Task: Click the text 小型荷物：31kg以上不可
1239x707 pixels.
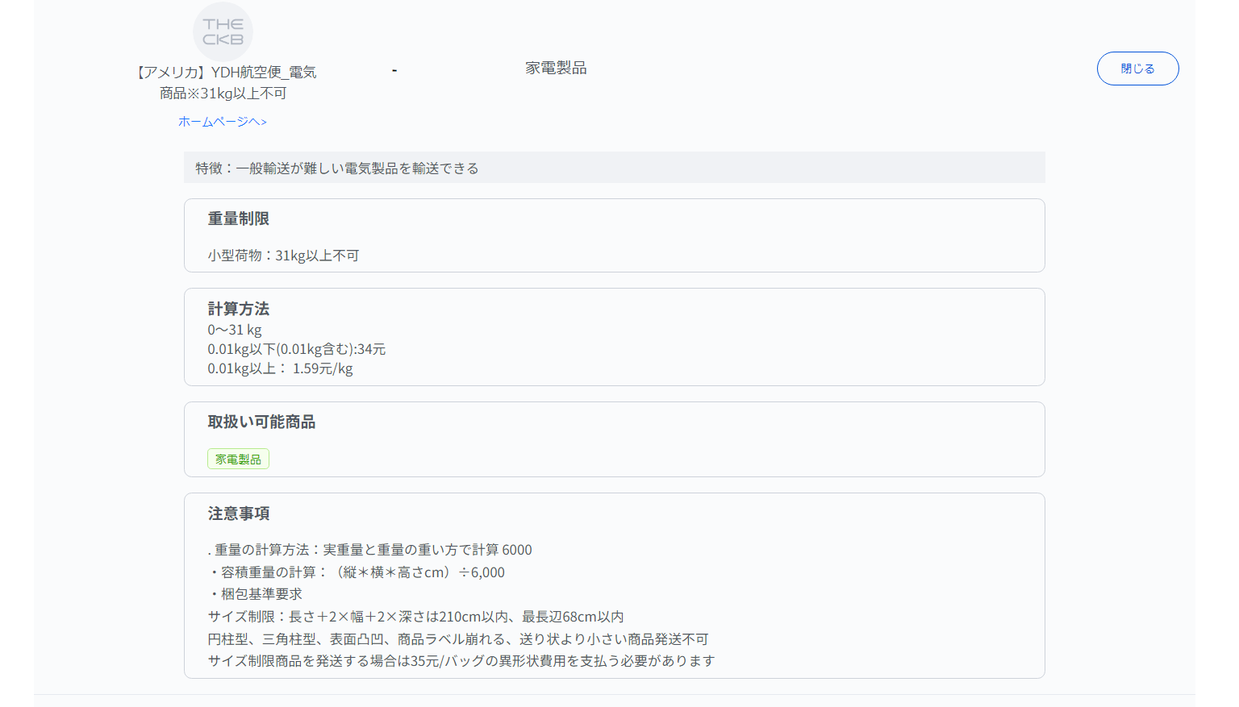Action: pyautogui.click(x=283, y=256)
